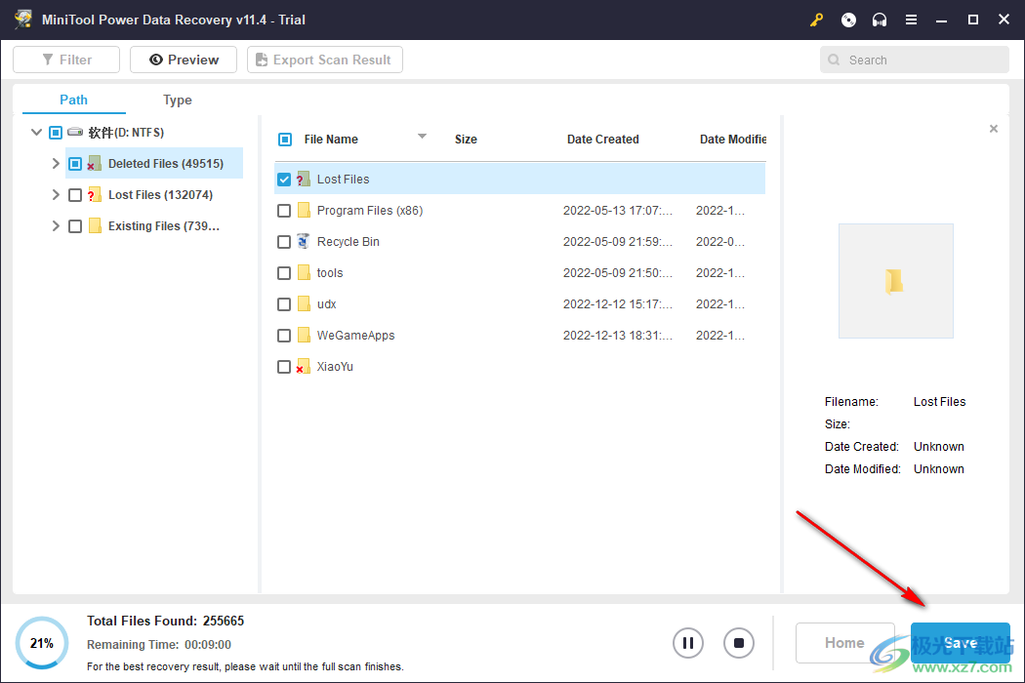
Task: Click the XiaoYu deleted folder icon
Action: coord(304,367)
